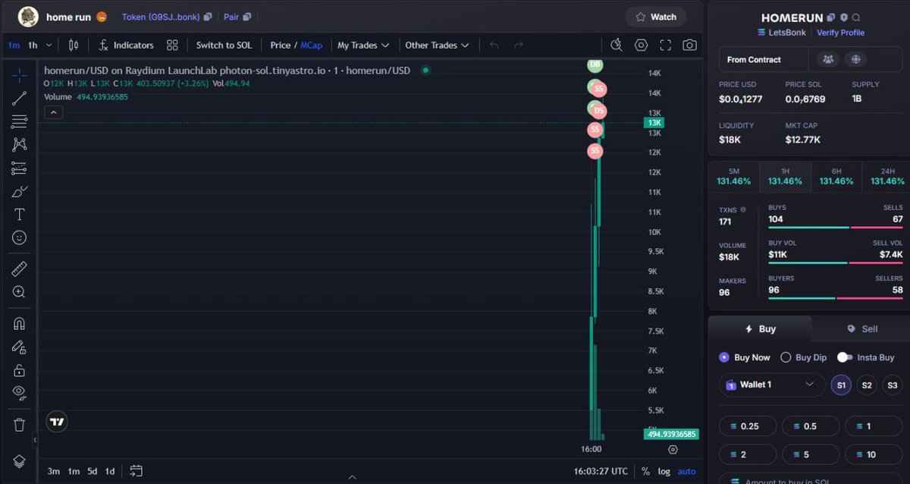Viewport: 910px width, 484px height.
Task: Copy HOMERUN name with copy icon
Action: coord(831,17)
